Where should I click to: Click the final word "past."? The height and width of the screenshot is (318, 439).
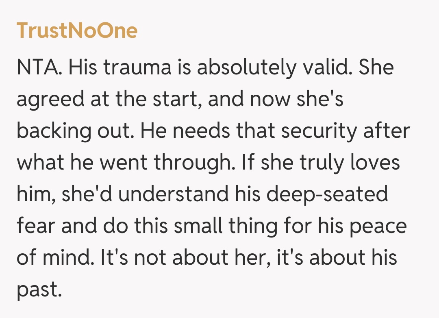(39, 289)
